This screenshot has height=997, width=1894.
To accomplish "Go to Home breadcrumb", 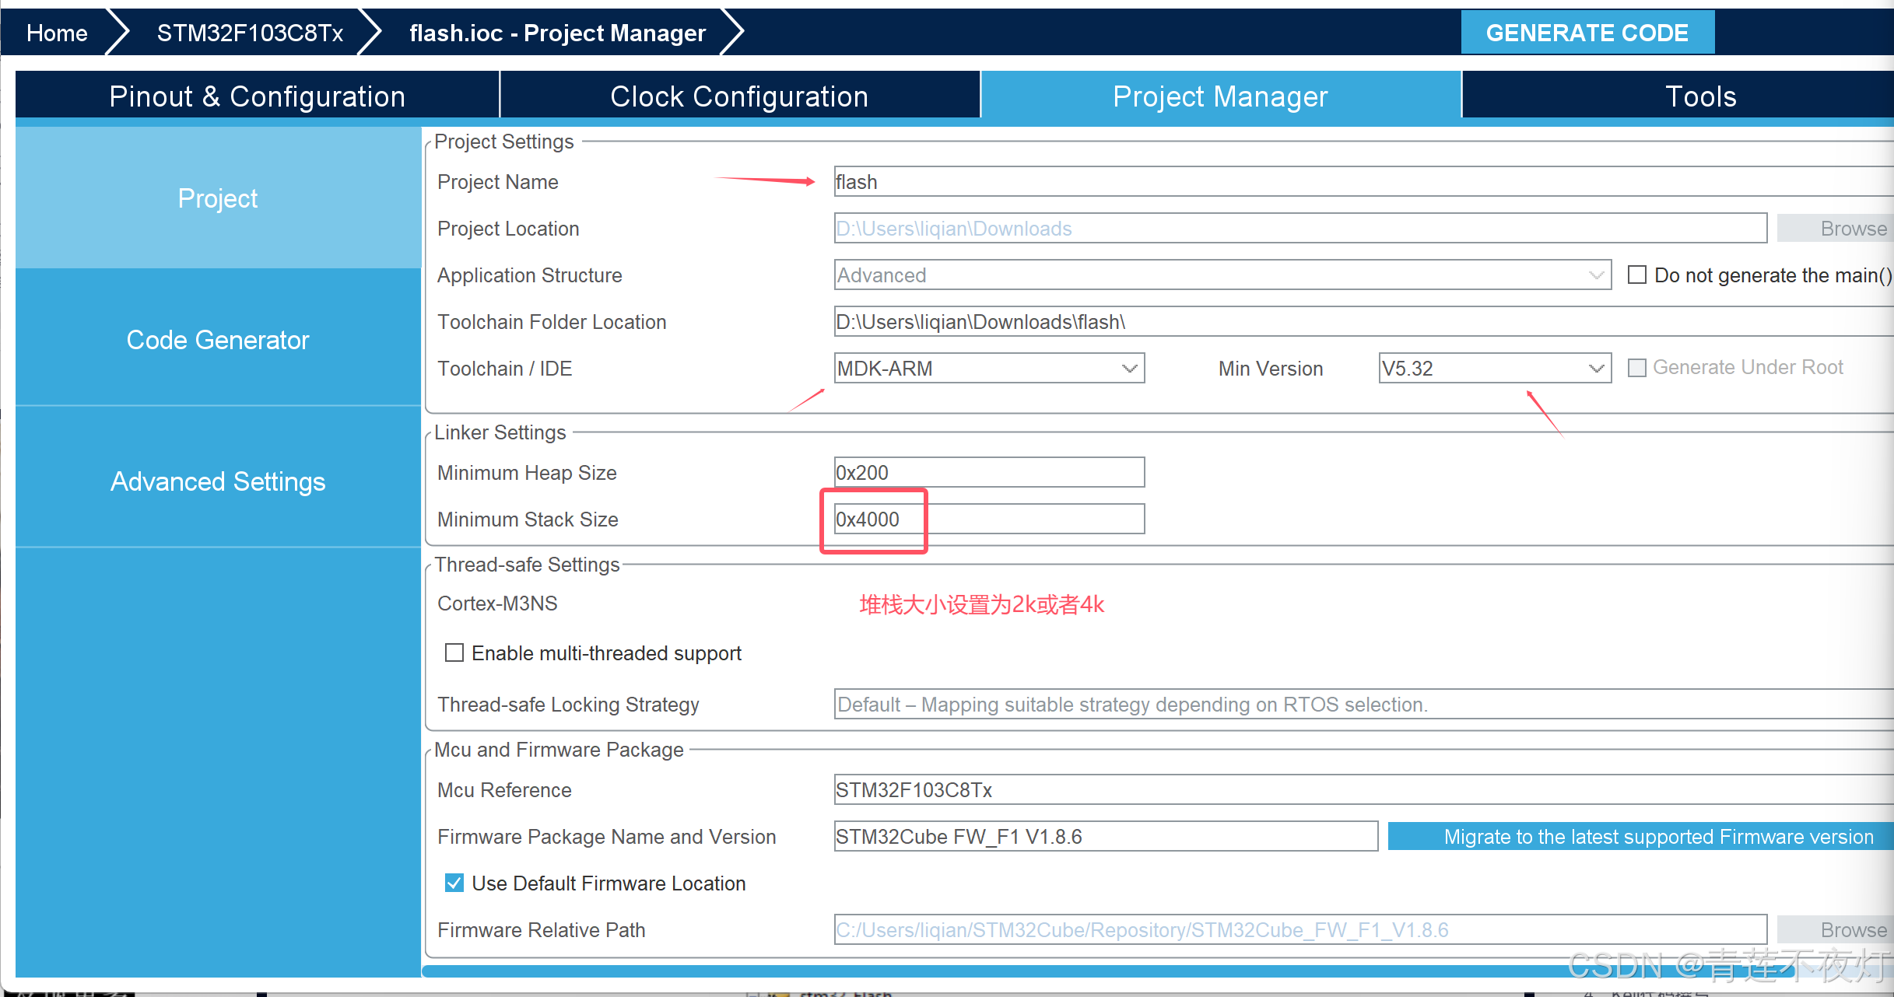I will (57, 33).
